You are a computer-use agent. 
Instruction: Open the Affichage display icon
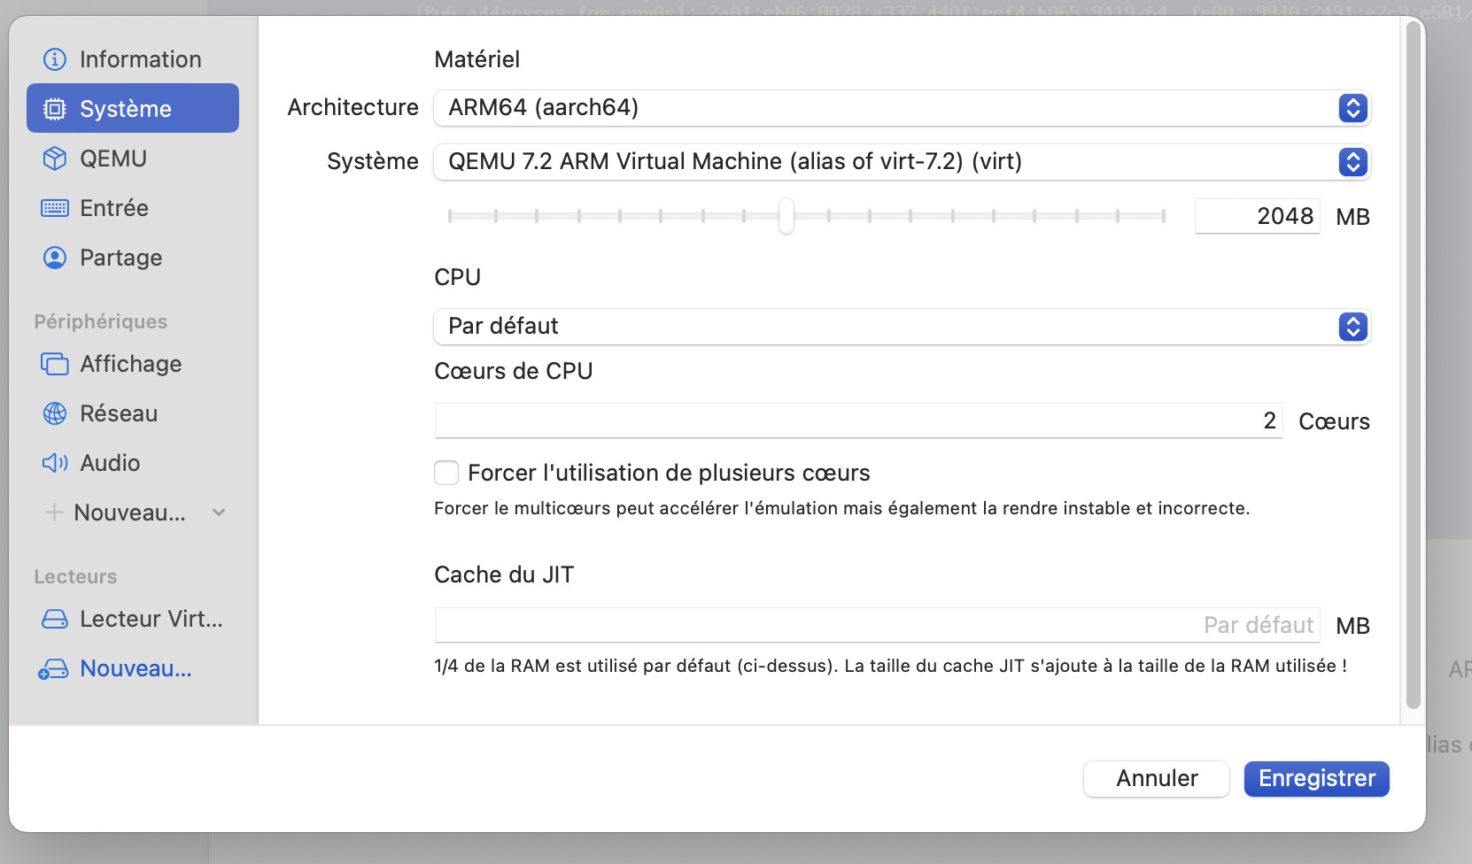(x=55, y=364)
